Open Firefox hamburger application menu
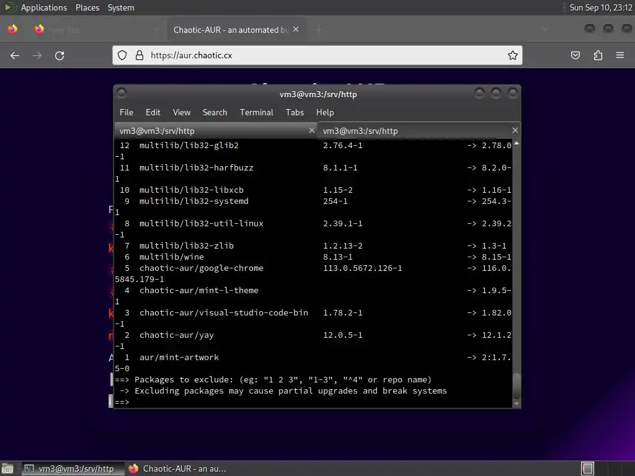 tap(620, 55)
